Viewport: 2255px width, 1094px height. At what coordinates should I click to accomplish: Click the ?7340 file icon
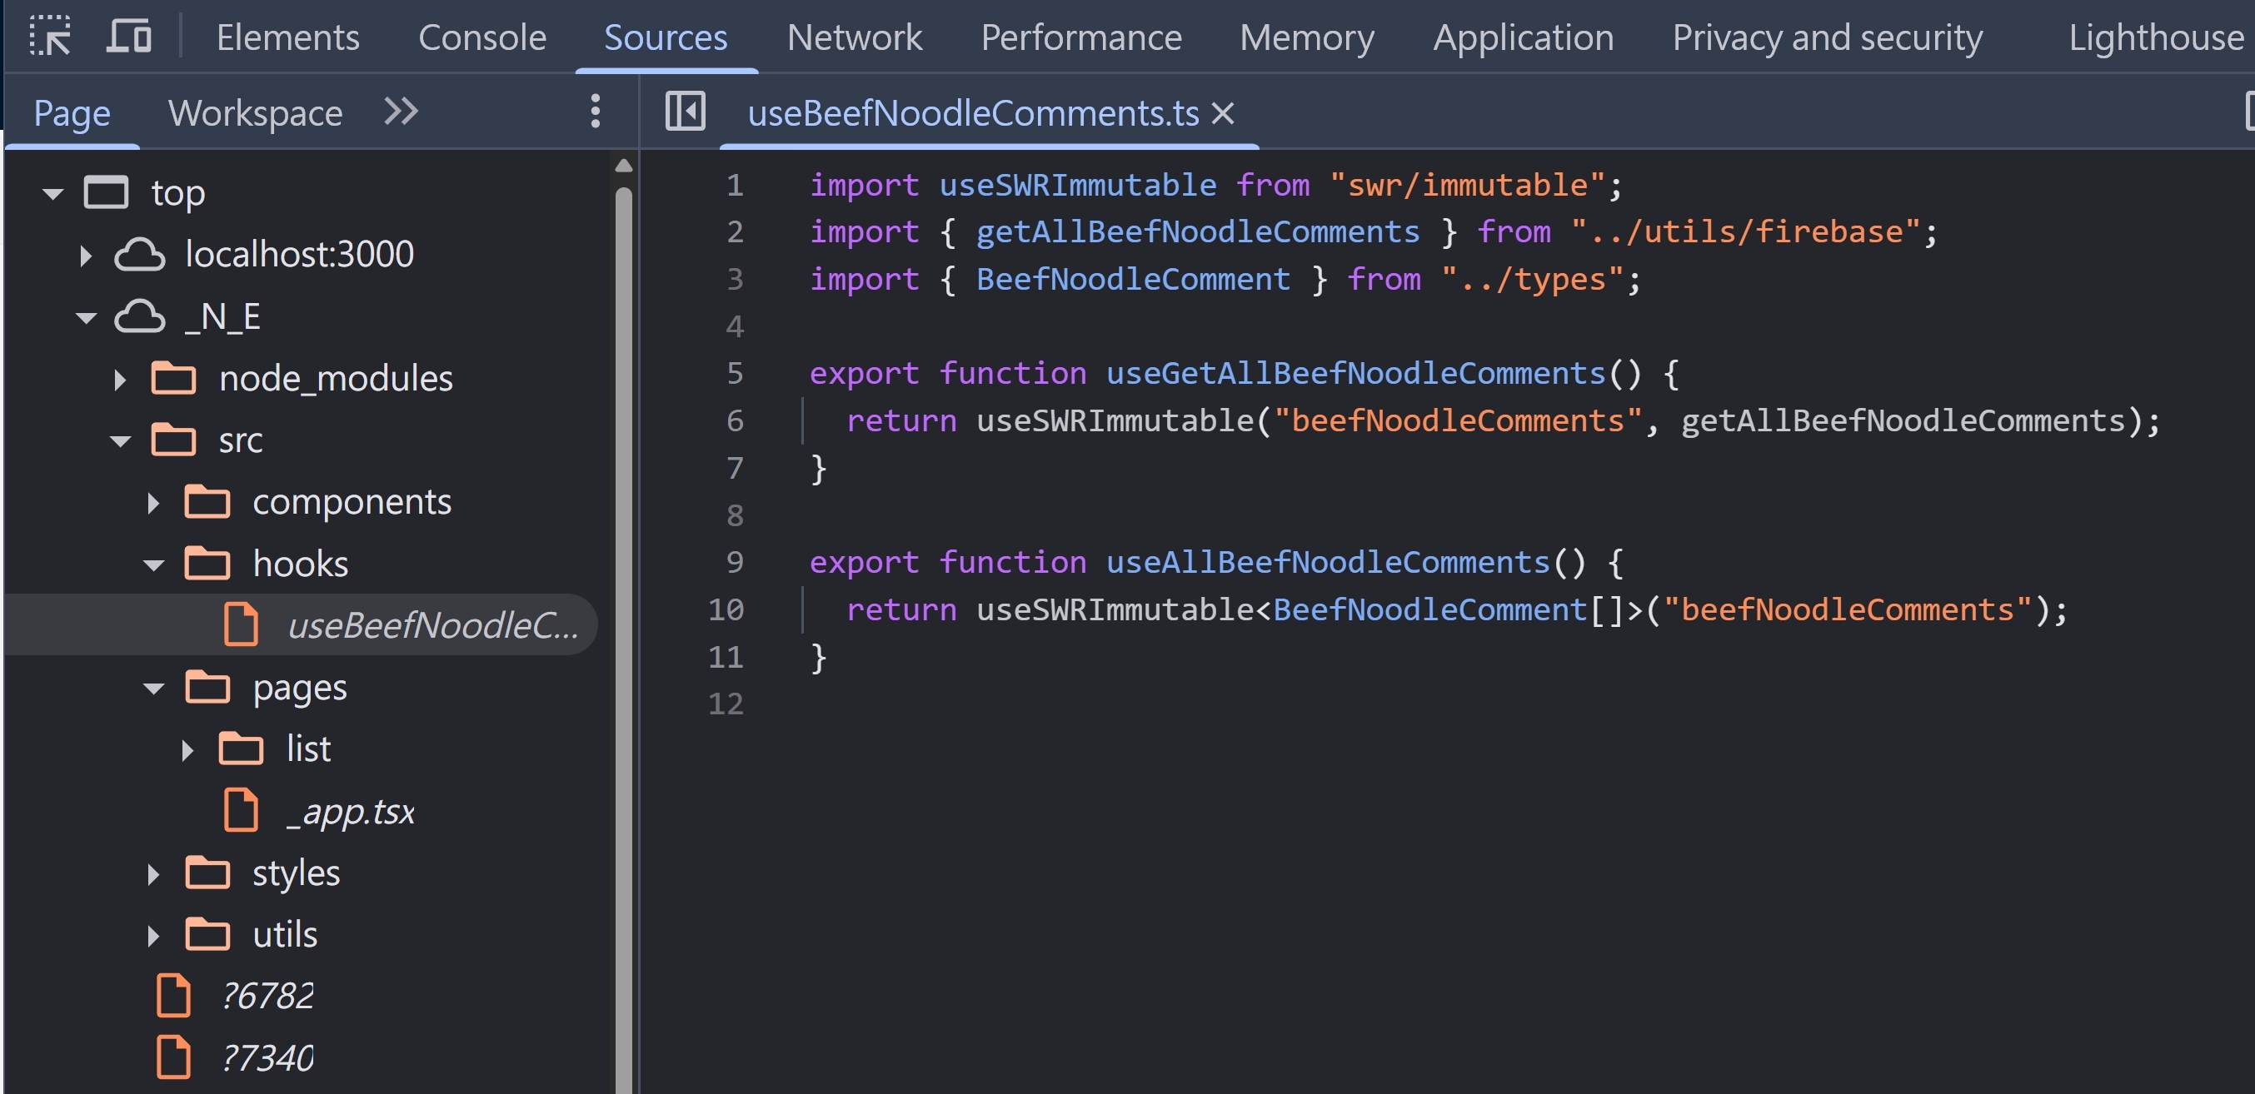click(x=173, y=1057)
